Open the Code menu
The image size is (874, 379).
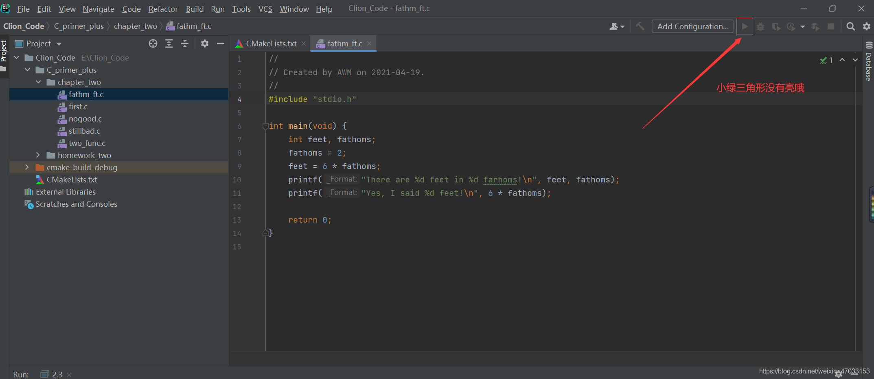click(x=131, y=9)
